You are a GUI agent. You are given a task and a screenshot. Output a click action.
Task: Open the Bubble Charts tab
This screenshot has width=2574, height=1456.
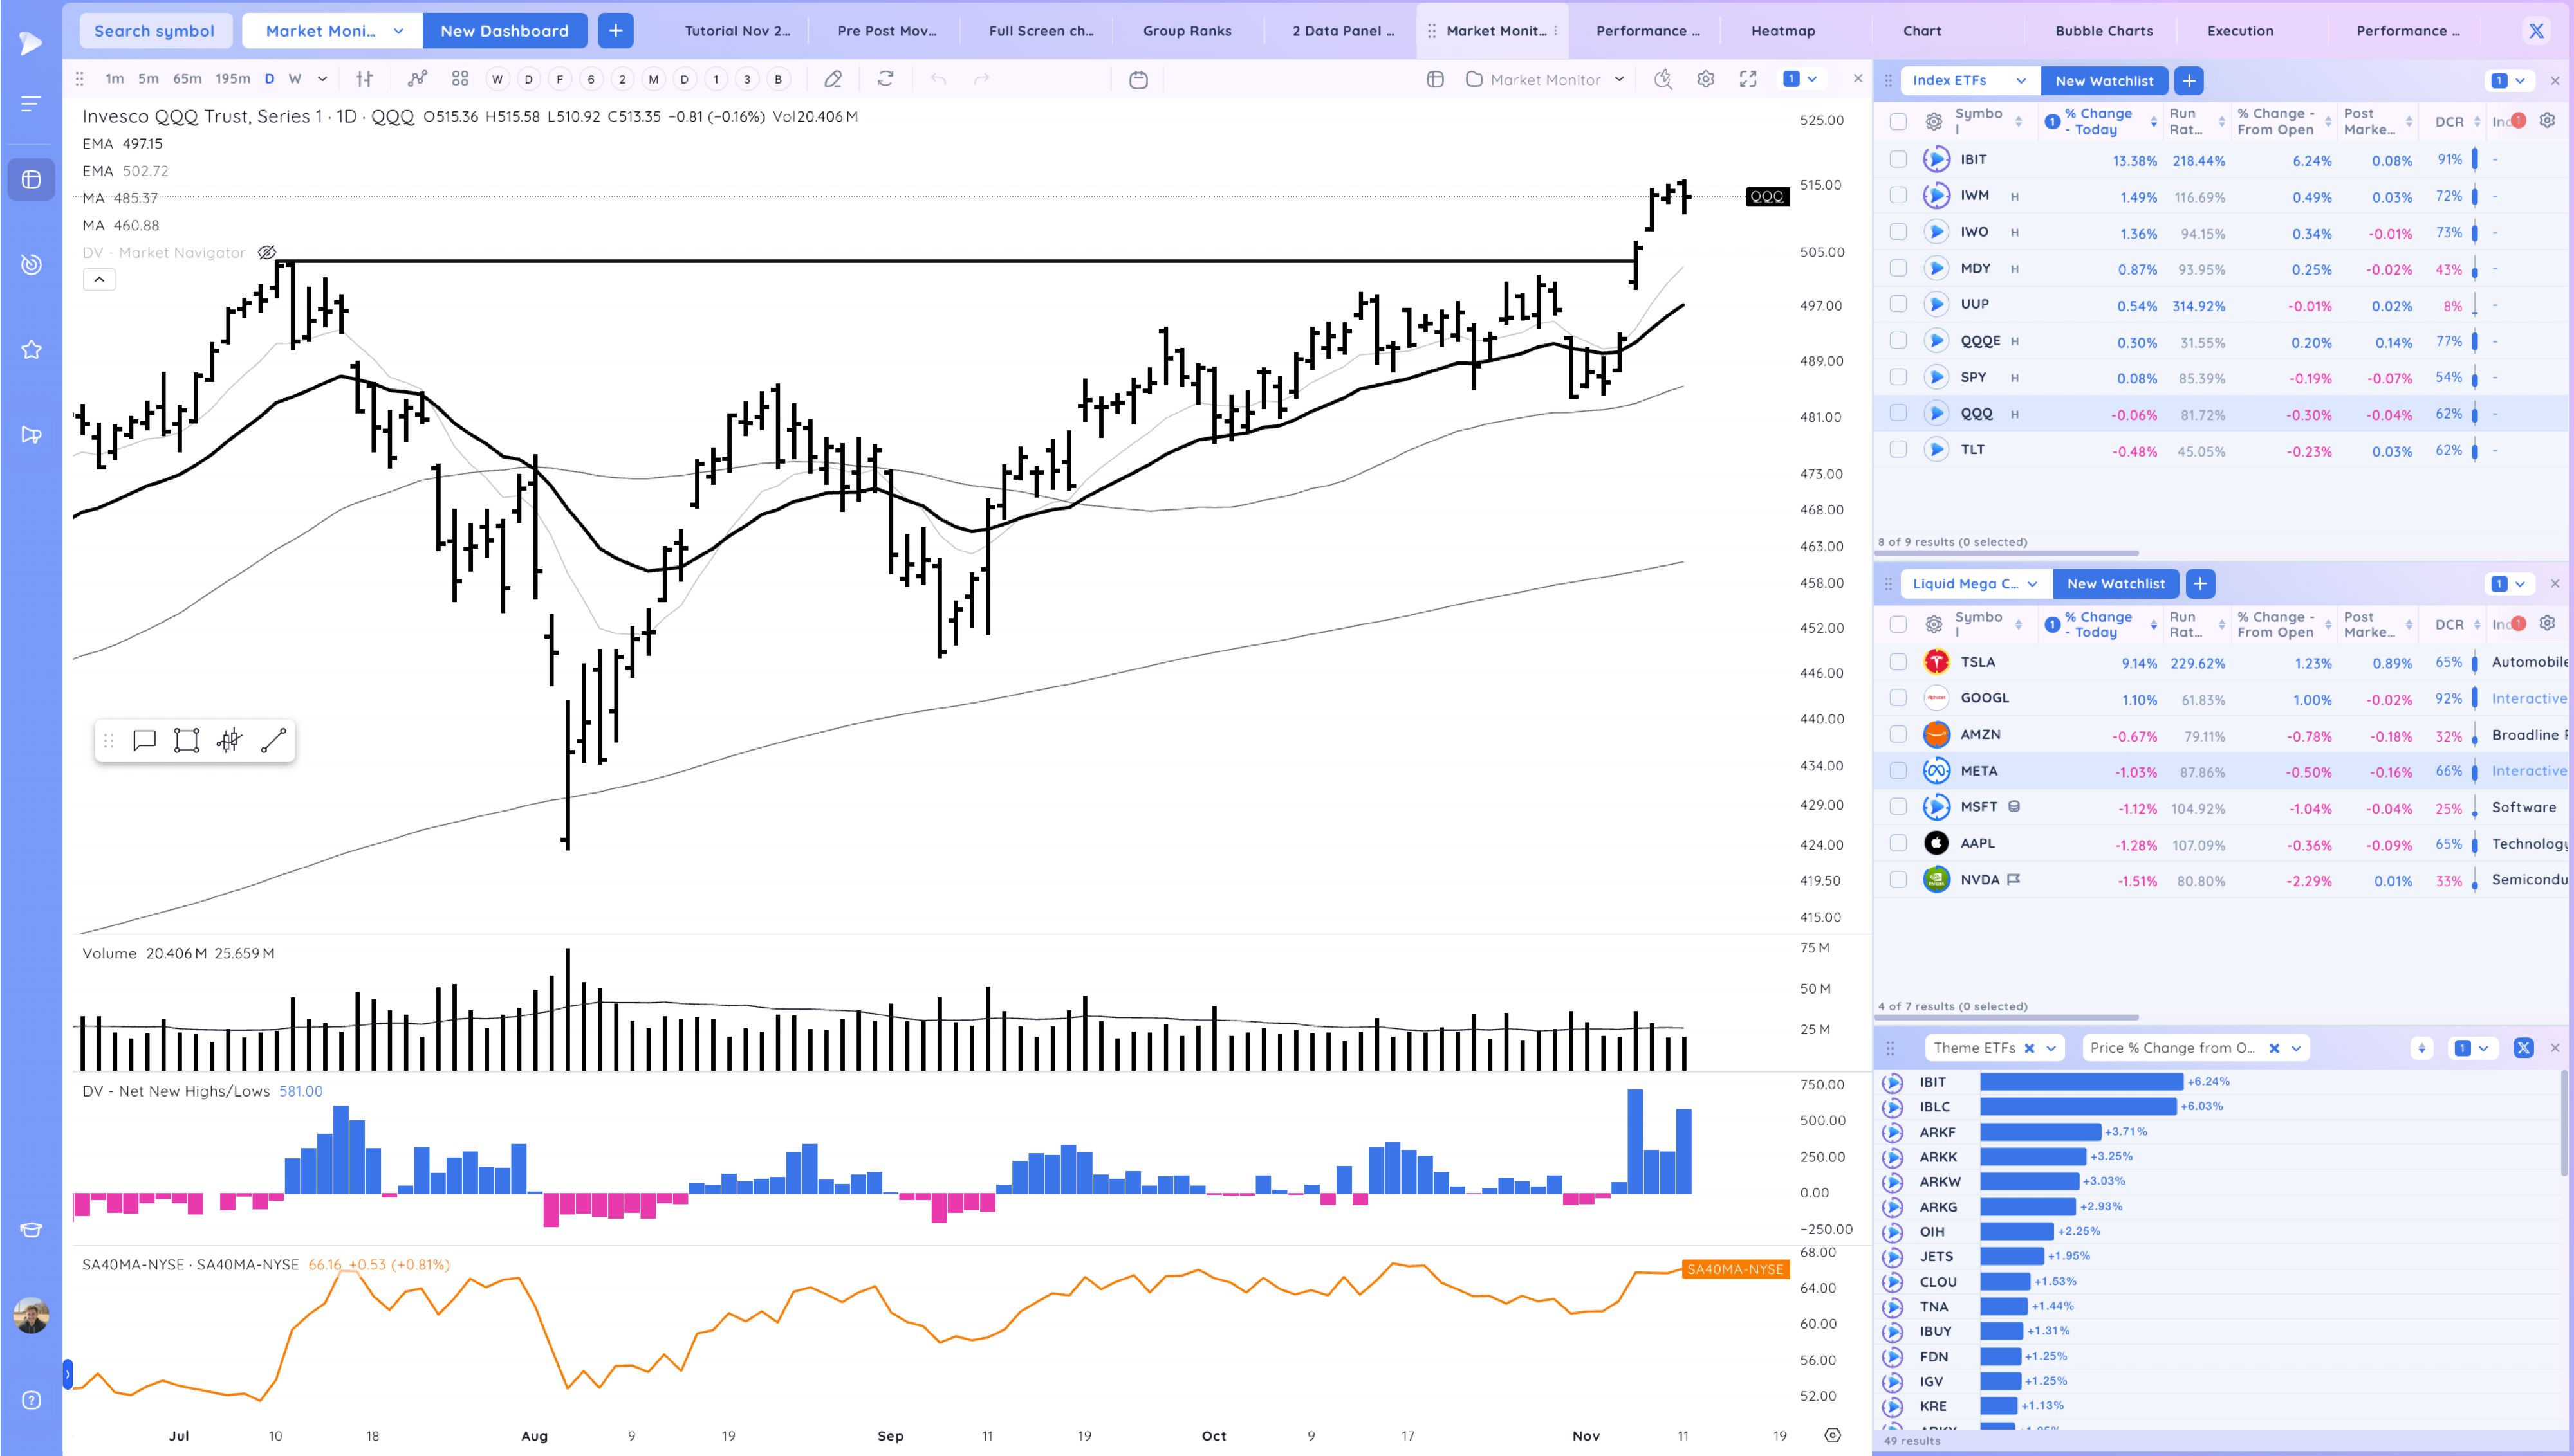pyautogui.click(x=2104, y=31)
